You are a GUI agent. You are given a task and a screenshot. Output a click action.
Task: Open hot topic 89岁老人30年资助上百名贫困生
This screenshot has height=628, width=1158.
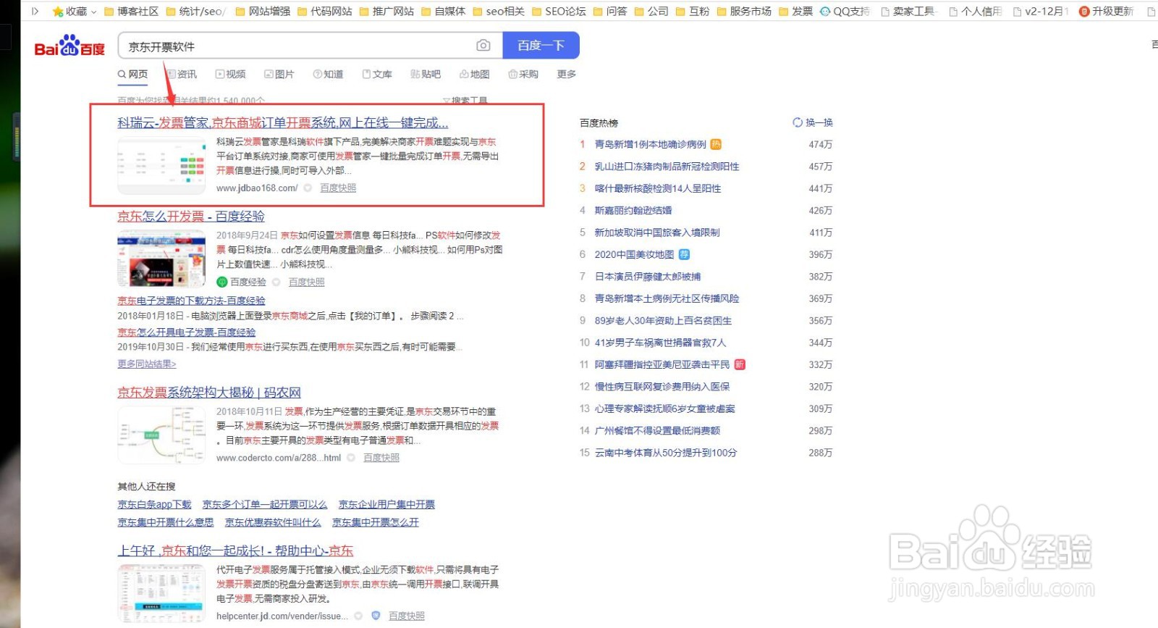663,321
